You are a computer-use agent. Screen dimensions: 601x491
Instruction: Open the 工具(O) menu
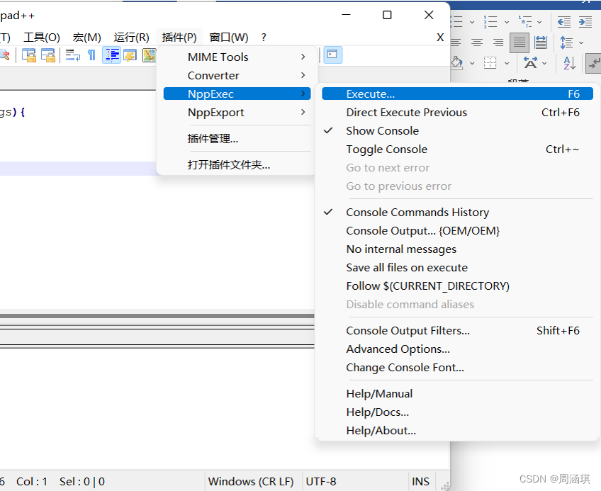click(42, 37)
